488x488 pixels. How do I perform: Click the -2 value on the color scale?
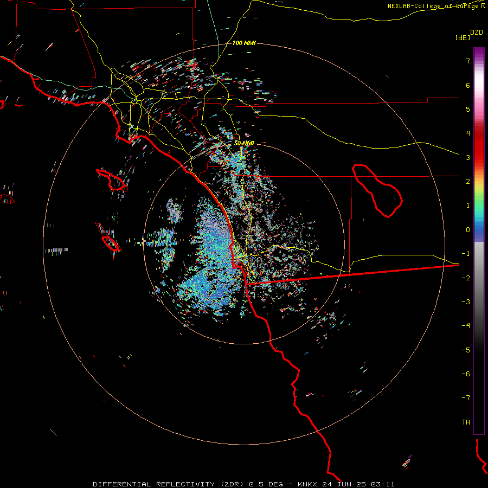coord(466,278)
